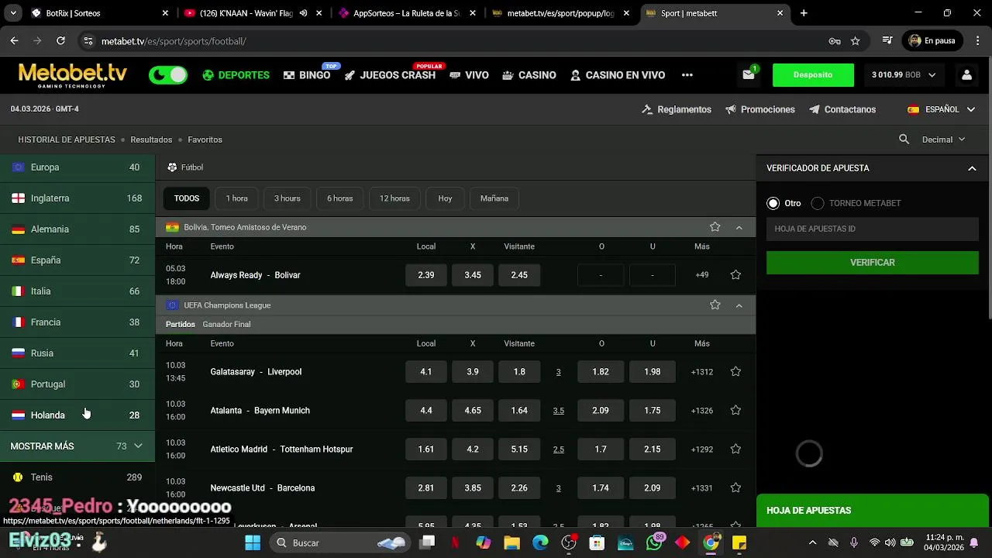Viewport: 992px width, 558px height.
Task: Open the Reglamentos link
Action: point(677,109)
